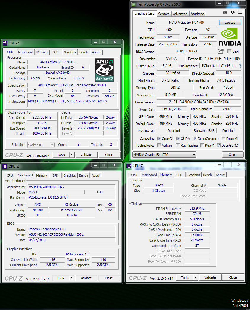Click the BIOS Version field 60.84.6F.00.23
The width and height of the screenshot is (250, 310).
tap(186, 51)
